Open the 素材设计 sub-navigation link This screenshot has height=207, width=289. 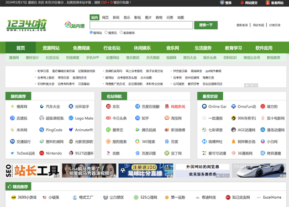(x=32, y=57)
